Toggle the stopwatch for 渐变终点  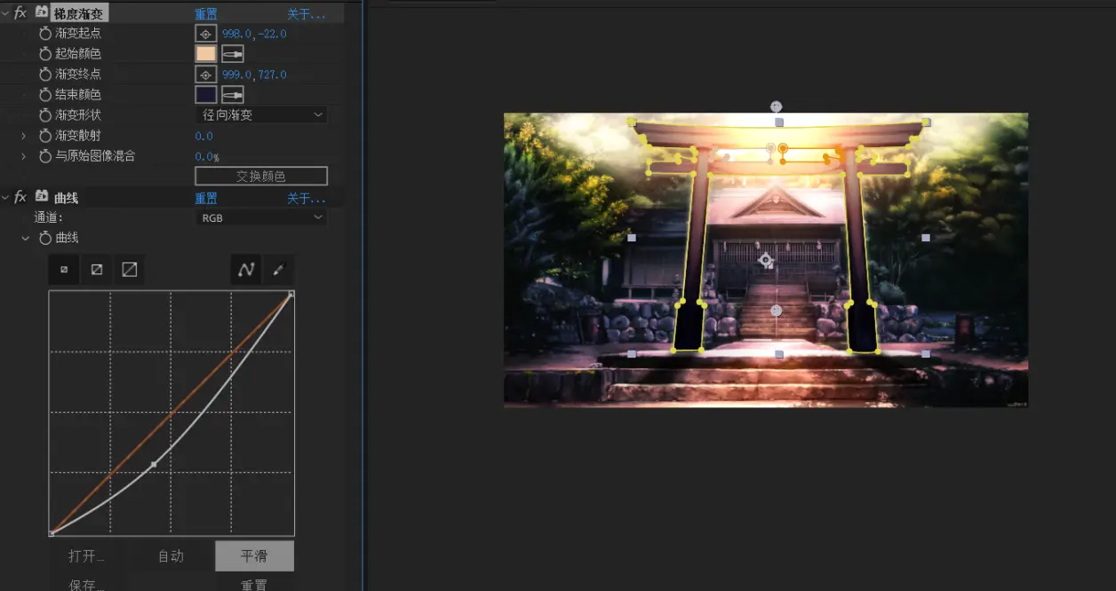tap(45, 75)
